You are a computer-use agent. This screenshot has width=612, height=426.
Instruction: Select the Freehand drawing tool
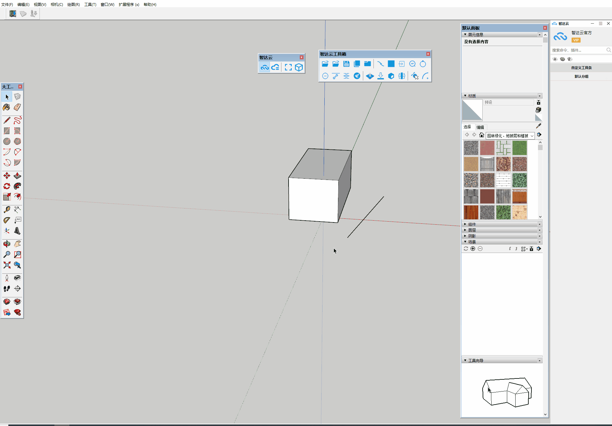[x=17, y=120]
